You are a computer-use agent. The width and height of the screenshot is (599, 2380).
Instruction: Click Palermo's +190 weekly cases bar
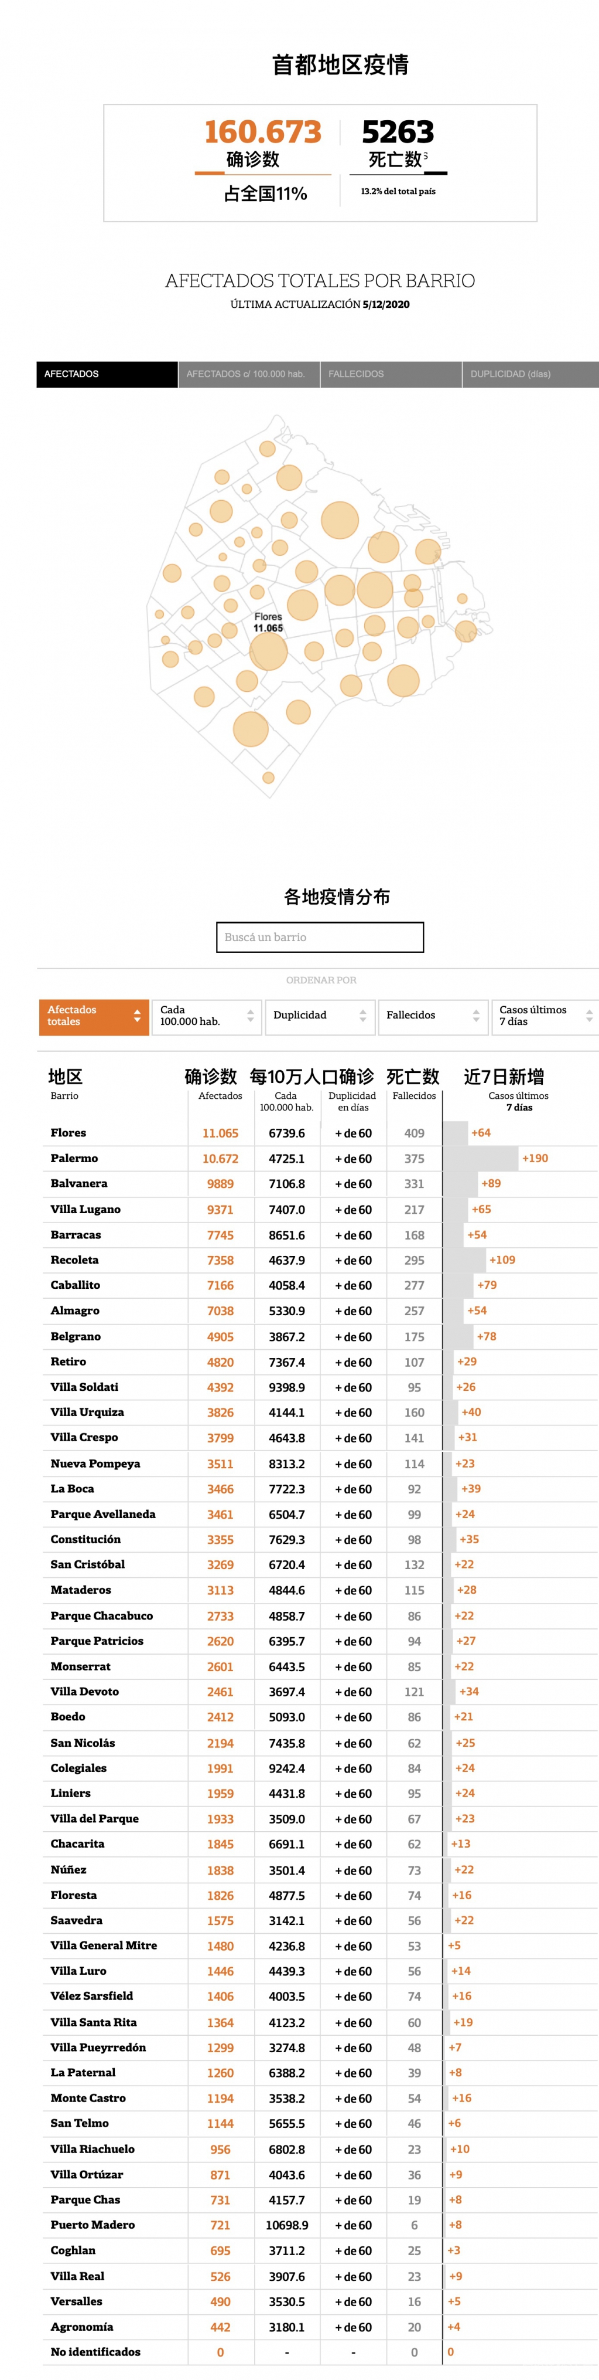click(x=480, y=1157)
